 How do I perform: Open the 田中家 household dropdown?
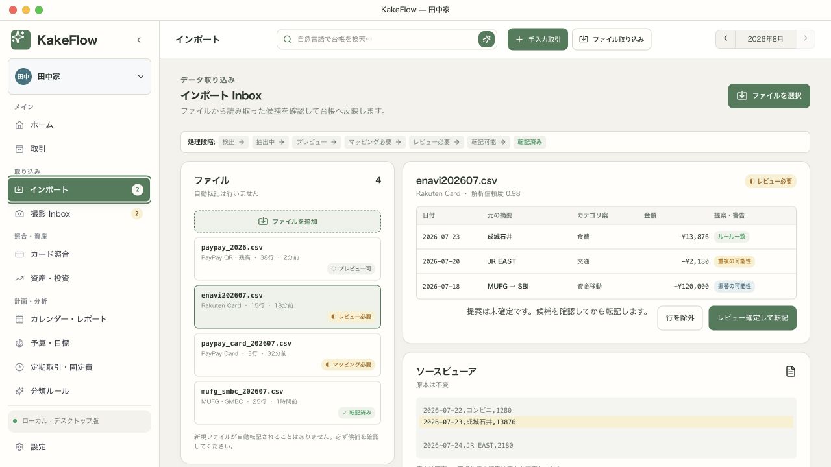[79, 77]
